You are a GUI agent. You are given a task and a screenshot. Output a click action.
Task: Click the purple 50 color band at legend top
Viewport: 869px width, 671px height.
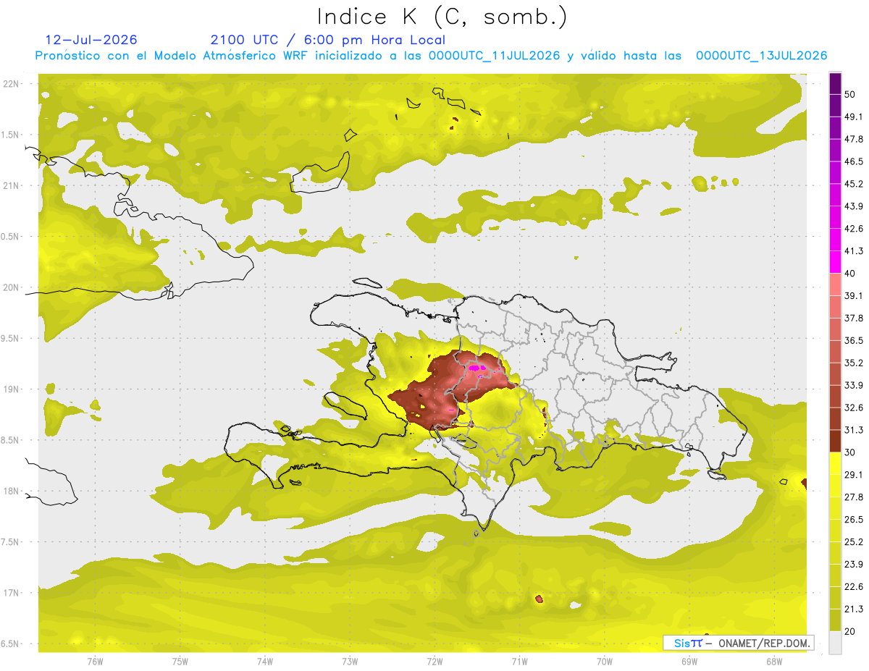[x=835, y=84]
